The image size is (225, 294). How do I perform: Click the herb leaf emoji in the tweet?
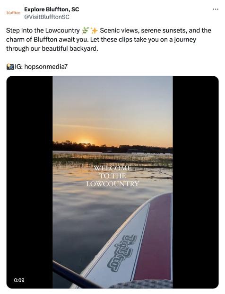[x=85, y=31]
